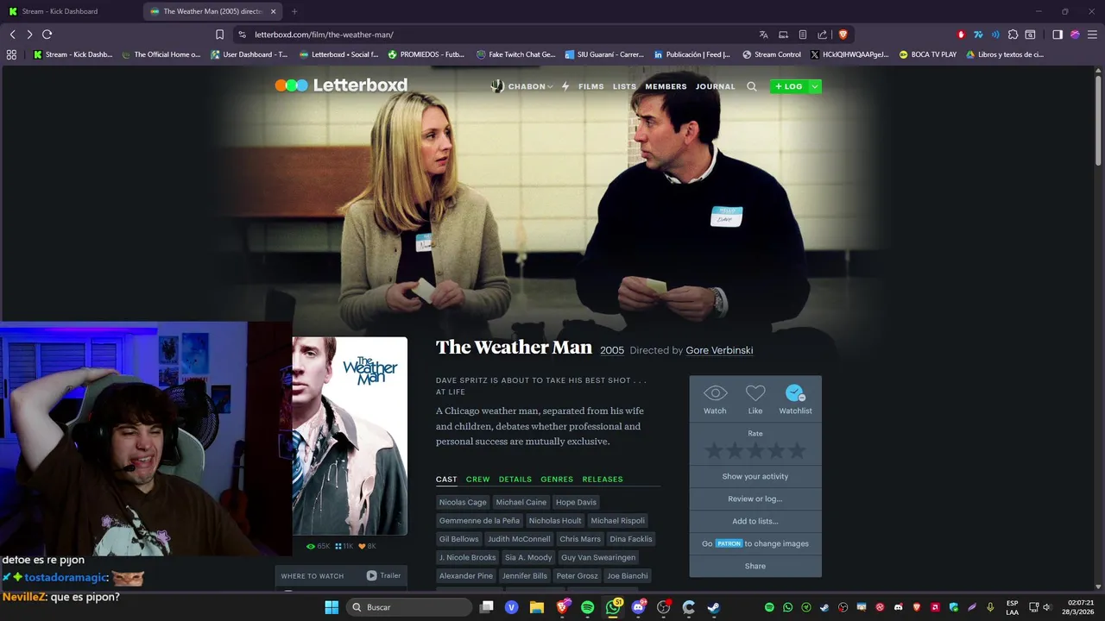This screenshot has width=1105, height=621.
Task: Switch to Stream - Kick Dashboard tab
Action: pos(71,11)
